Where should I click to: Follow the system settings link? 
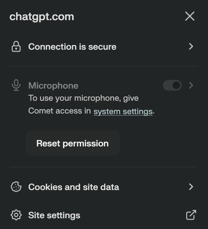click(x=123, y=111)
